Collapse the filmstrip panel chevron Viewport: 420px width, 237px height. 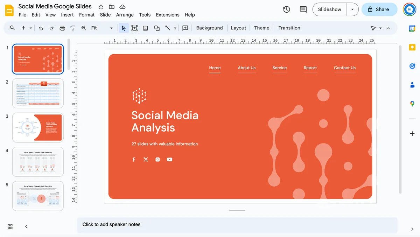(x=26, y=226)
